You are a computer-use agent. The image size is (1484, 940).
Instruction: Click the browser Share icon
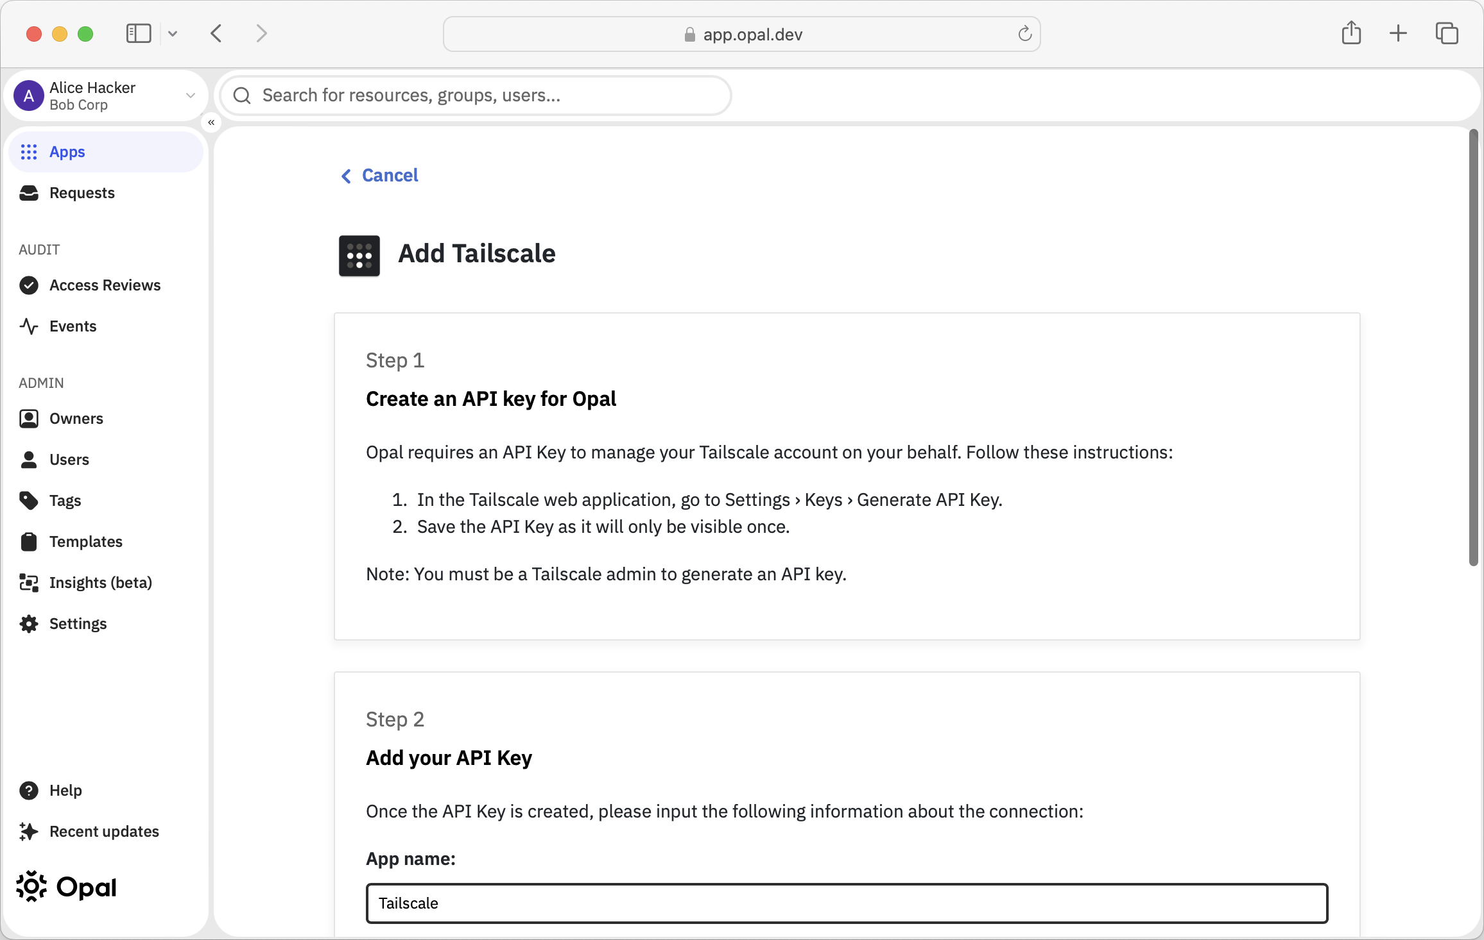pos(1351,33)
